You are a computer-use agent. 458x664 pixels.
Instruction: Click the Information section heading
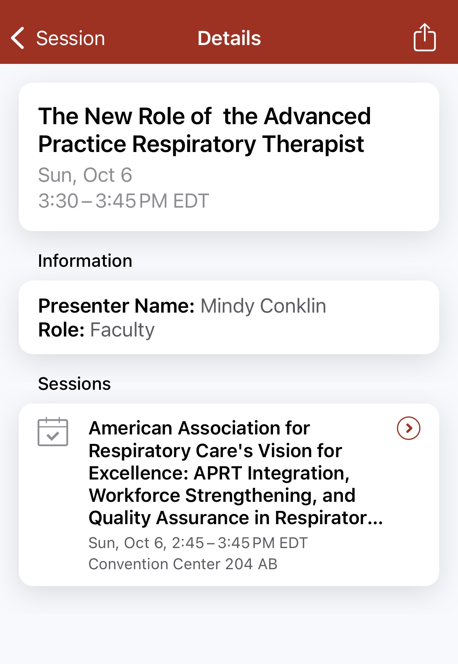pos(85,261)
